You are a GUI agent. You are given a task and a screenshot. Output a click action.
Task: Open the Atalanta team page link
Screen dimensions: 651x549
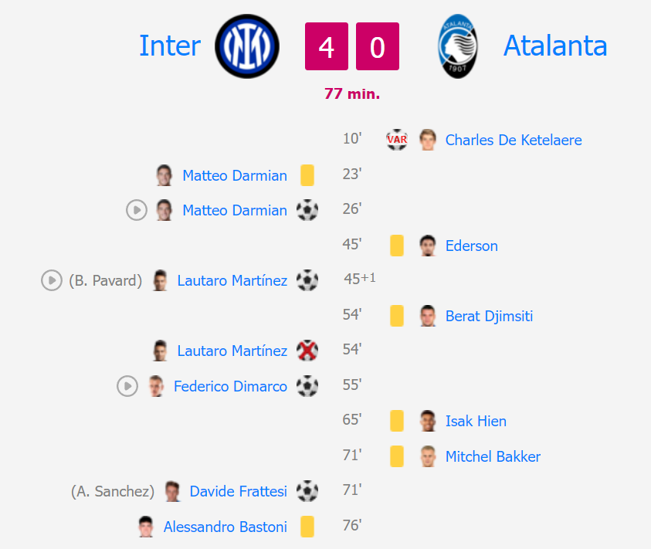click(x=555, y=46)
